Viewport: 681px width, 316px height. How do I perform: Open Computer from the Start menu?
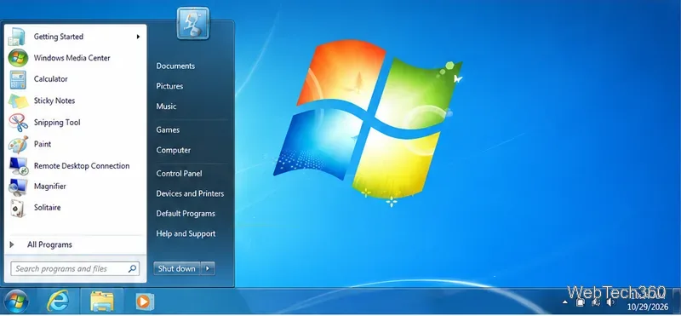[174, 150]
